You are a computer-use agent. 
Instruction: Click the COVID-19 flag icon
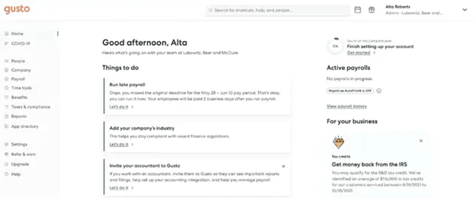pos(7,44)
